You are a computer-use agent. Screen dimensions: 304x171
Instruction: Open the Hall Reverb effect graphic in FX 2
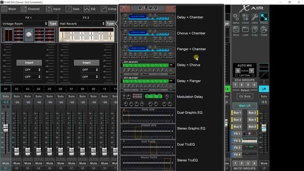tap(86, 35)
